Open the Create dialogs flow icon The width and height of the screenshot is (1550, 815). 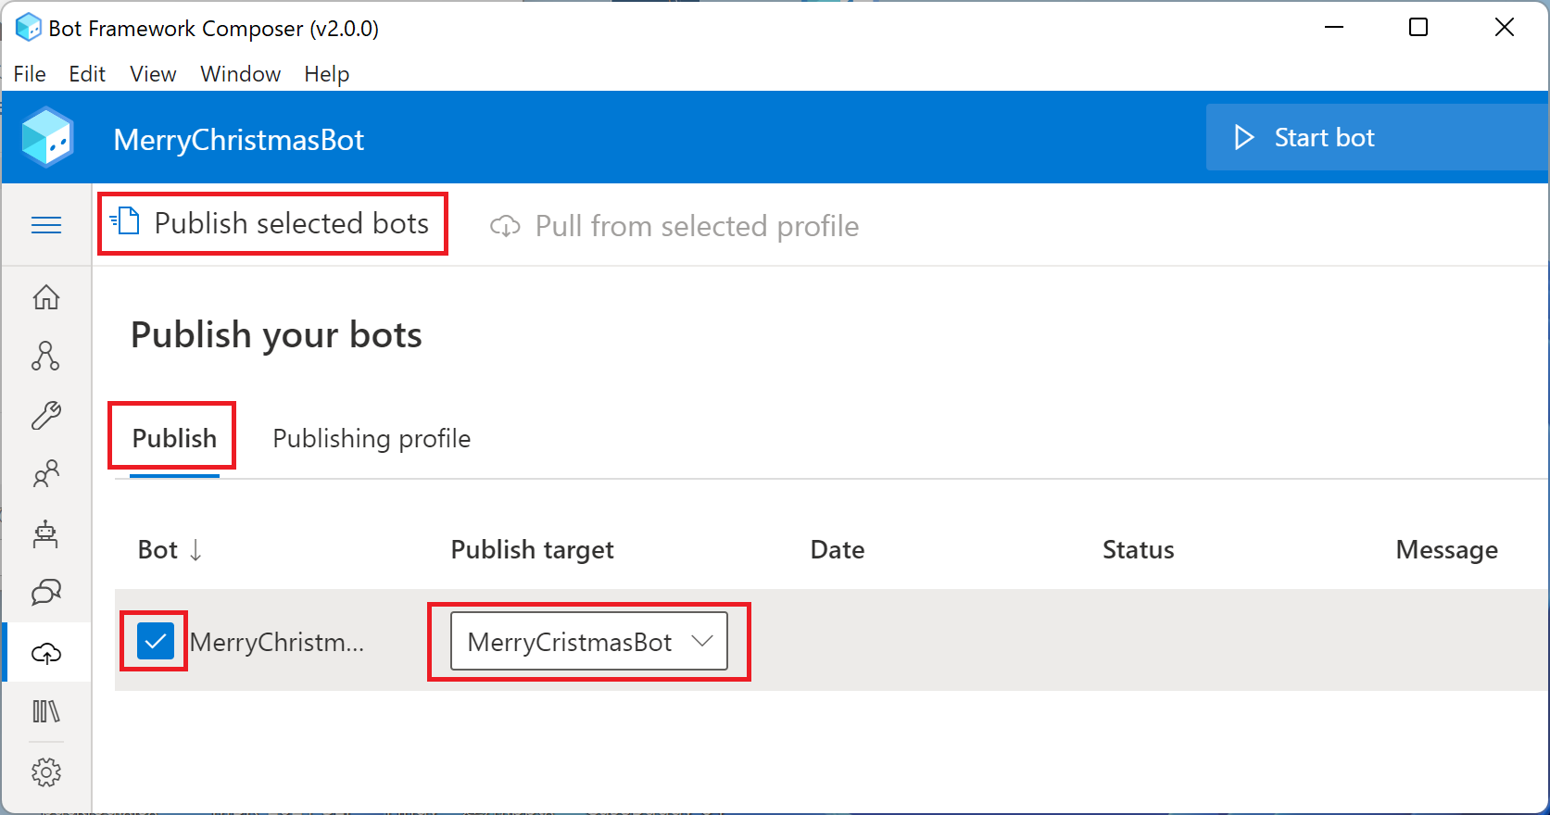46,357
